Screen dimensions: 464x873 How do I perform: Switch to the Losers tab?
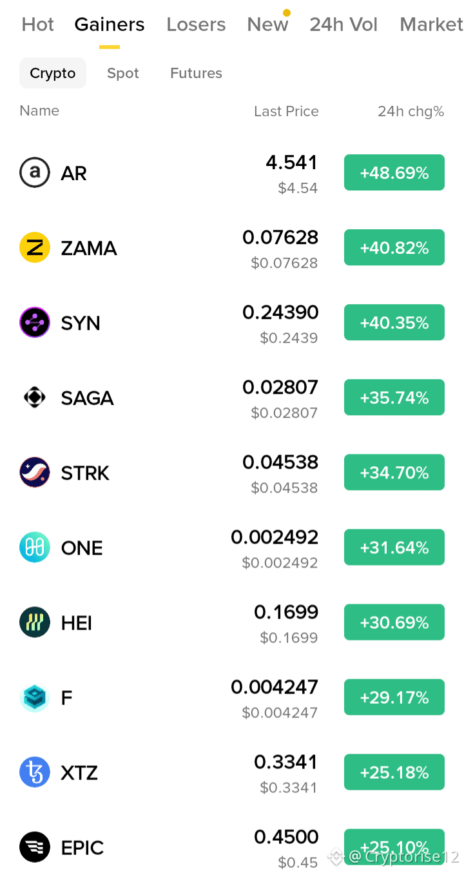pyautogui.click(x=196, y=25)
